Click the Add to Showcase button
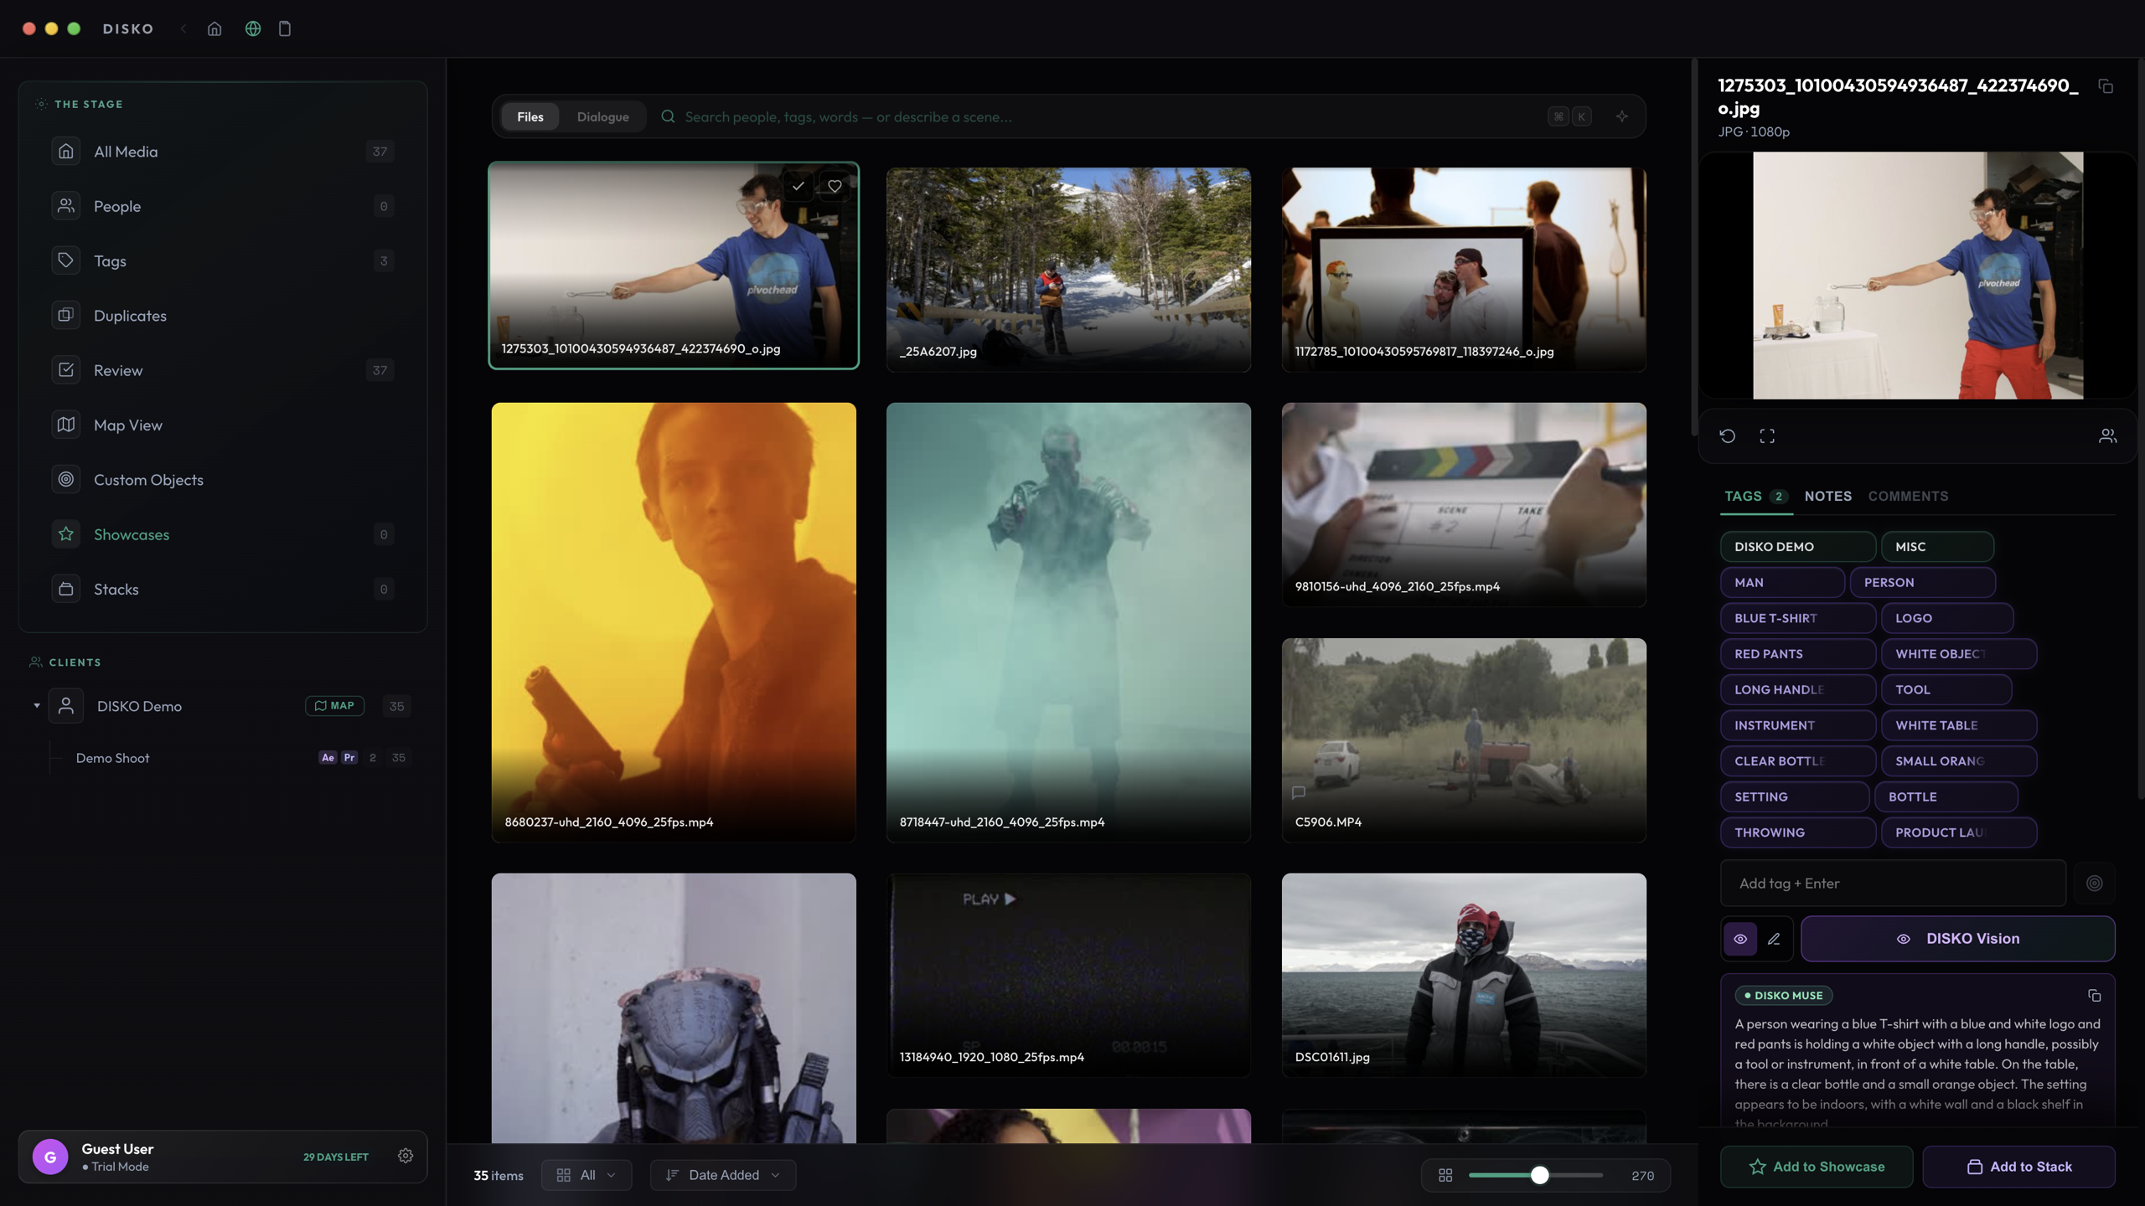This screenshot has height=1206, width=2145. [1817, 1167]
